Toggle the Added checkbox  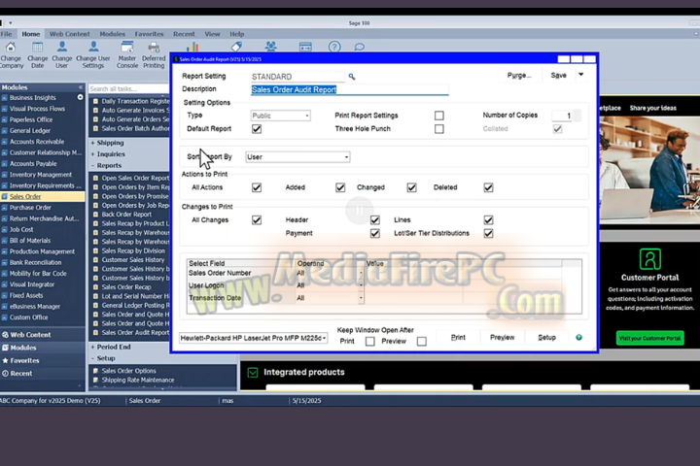pos(340,187)
